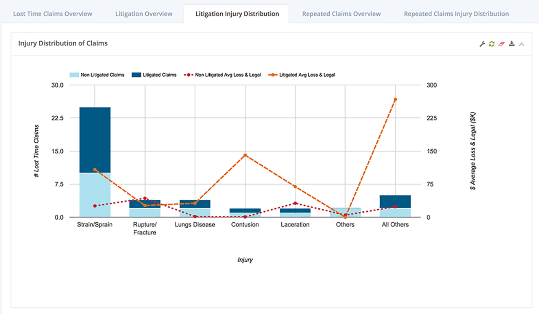
Task: Toggle the Non Litigated Claims legend entry
Action: (x=97, y=75)
